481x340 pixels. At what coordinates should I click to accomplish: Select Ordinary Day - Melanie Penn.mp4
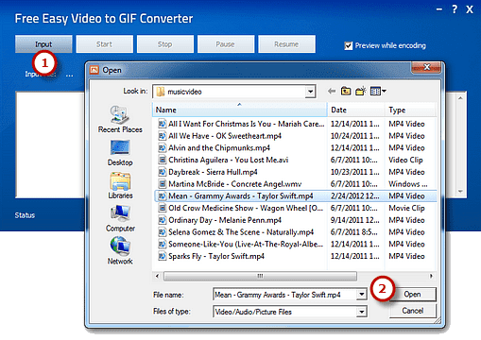[225, 220]
